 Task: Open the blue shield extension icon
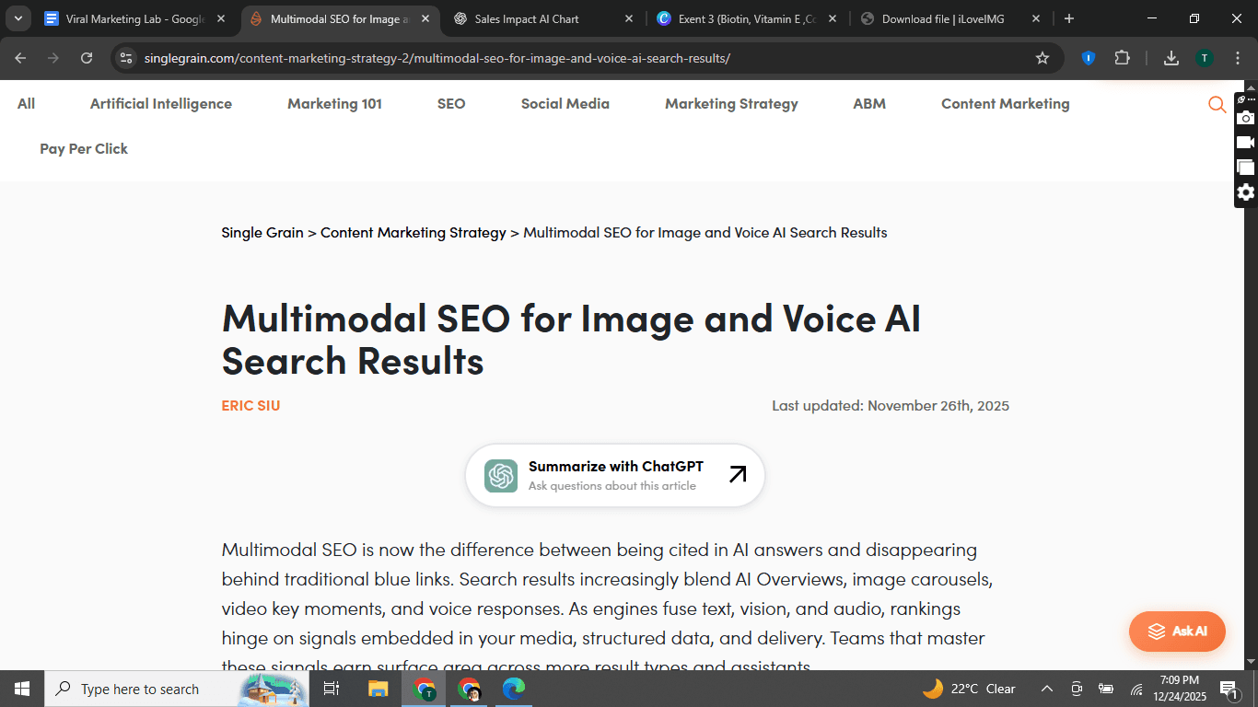[x=1088, y=58]
